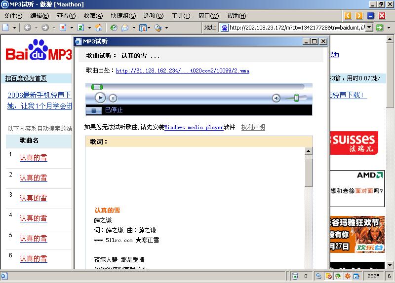Open the 2006最新手机铃声下 ad link

pyautogui.click(x=39, y=95)
